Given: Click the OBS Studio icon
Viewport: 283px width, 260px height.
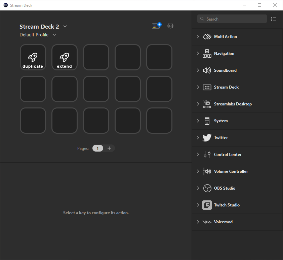Looking at the screenshot, I should coord(207,188).
